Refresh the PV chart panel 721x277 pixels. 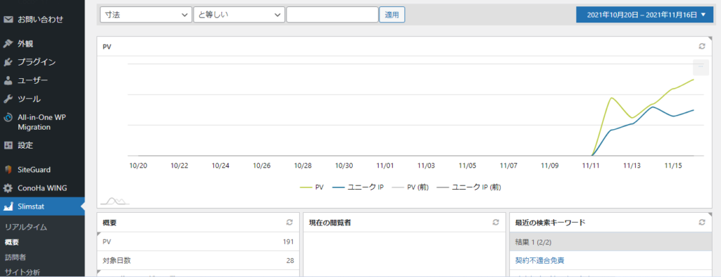click(702, 47)
